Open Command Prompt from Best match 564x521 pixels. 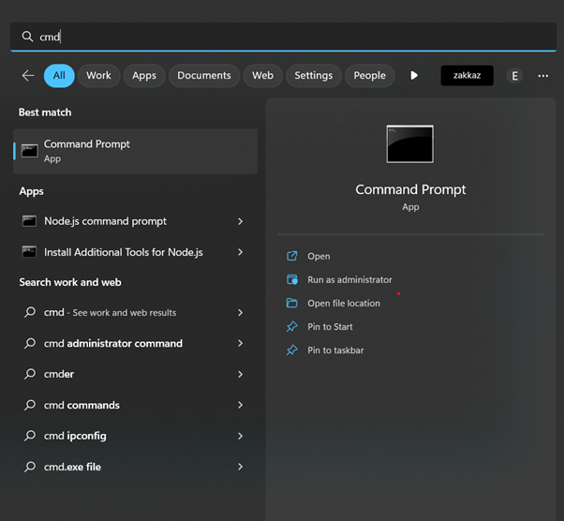point(136,151)
